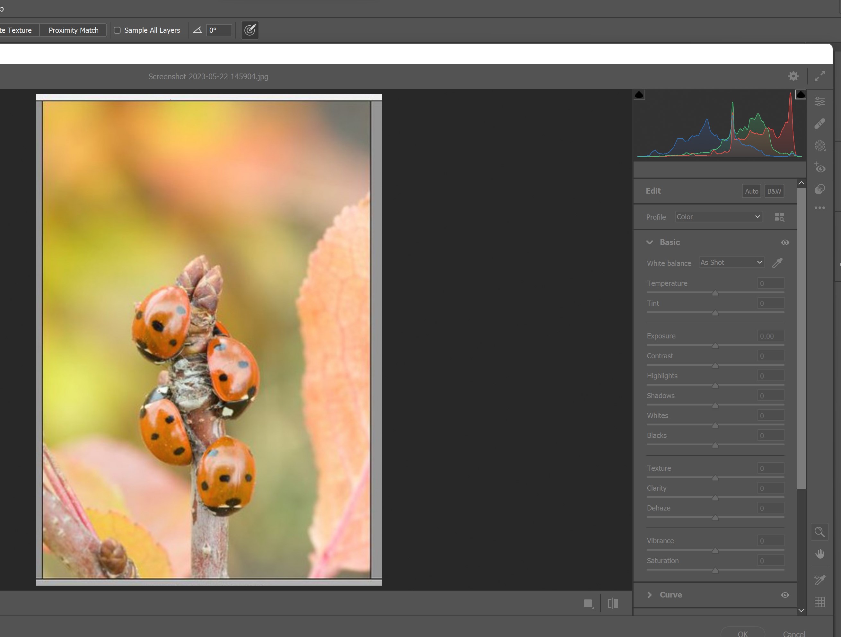Hide Basic panel edits with eye icon
The image size is (841, 637).
tap(785, 242)
